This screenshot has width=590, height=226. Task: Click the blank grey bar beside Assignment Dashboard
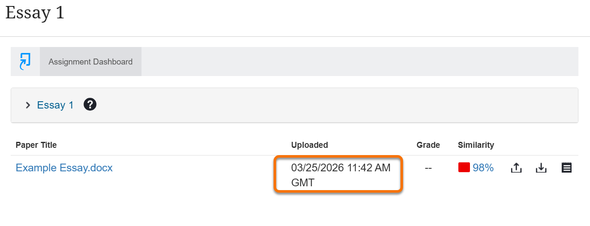(x=359, y=62)
